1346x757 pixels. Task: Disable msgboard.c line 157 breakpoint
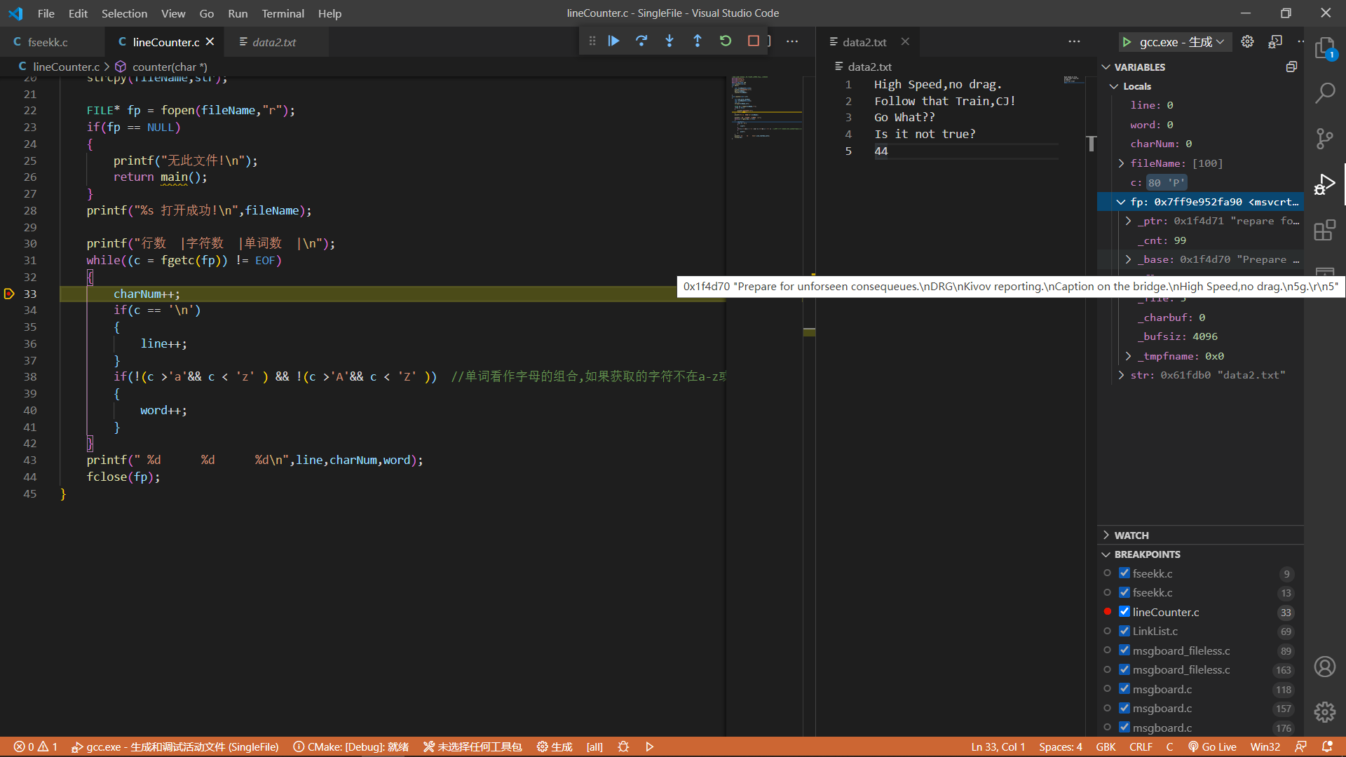click(1124, 708)
